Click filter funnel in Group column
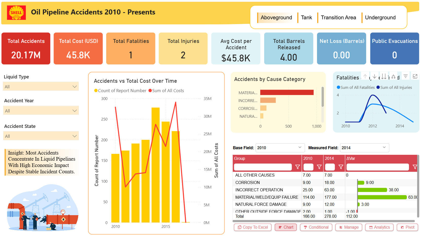This screenshot has width=425, height=237. point(298,167)
